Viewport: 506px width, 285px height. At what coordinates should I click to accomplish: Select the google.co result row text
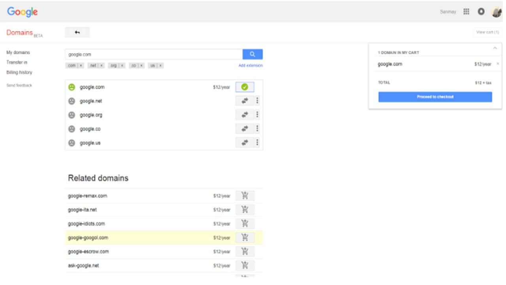90,129
